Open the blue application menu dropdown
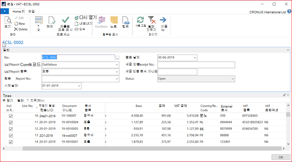Viewport: 292px width, 162px height. tap(4, 11)
